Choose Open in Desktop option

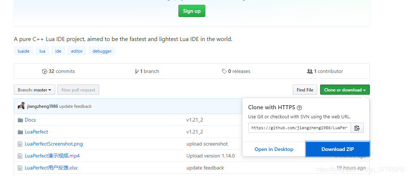274,149
